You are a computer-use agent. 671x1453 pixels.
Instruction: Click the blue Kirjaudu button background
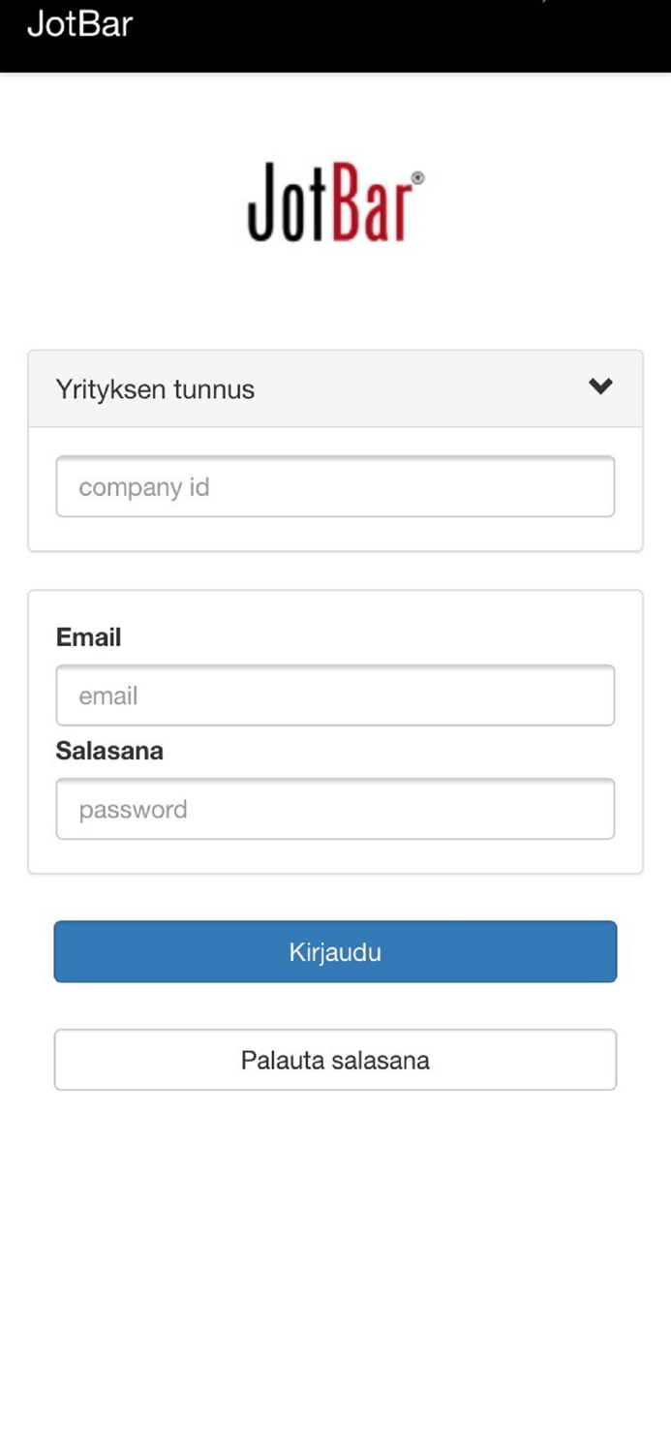tap(335, 951)
